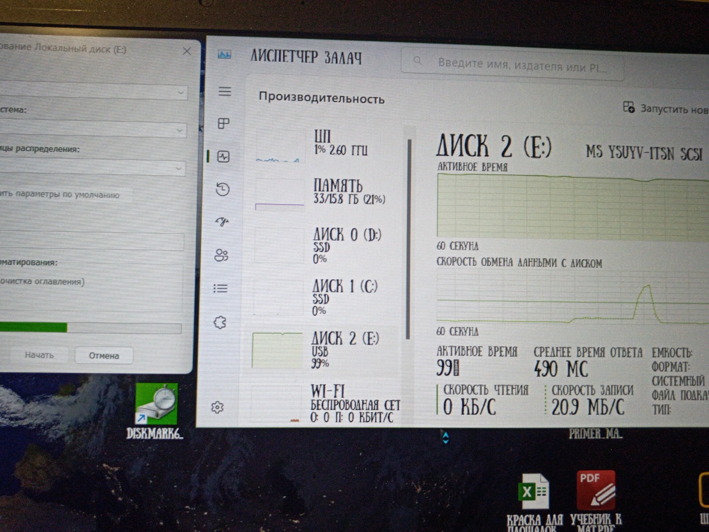Open the Services puzzle icon
The image size is (709, 532).
tap(220, 322)
